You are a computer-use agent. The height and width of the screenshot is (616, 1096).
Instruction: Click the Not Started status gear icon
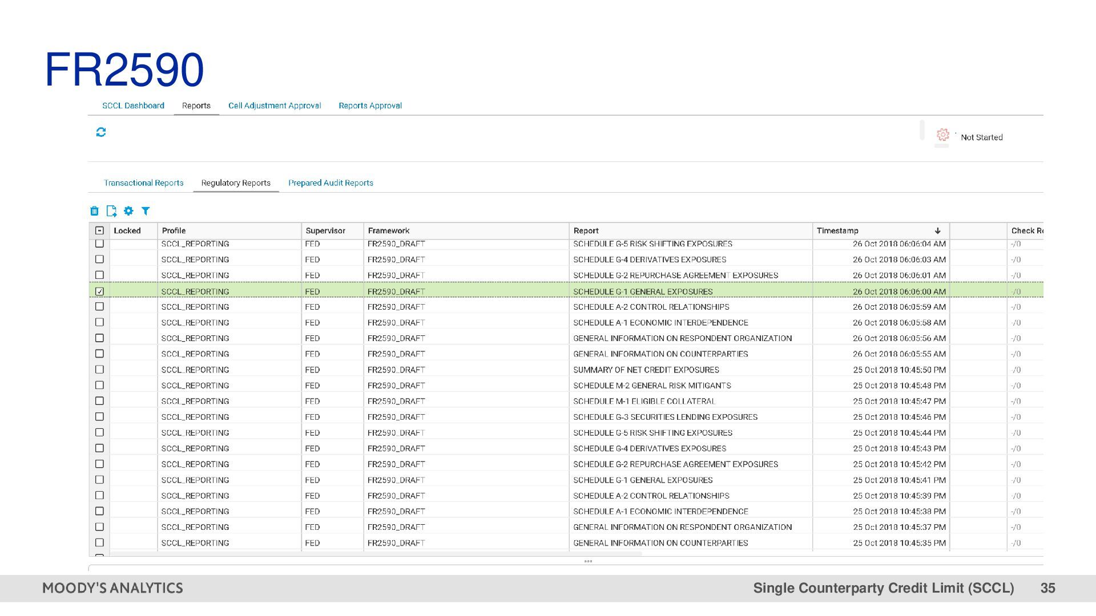(942, 135)
